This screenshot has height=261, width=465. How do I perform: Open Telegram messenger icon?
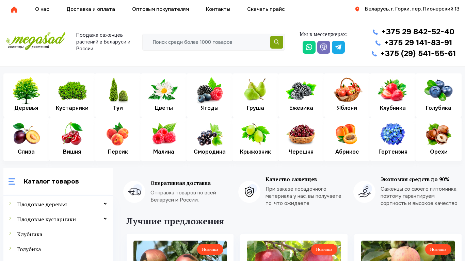click(338, 47)
